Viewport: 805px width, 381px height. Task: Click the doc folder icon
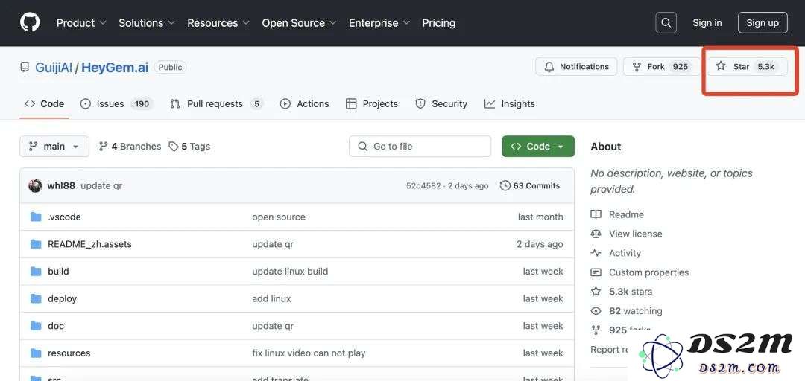[36, 326]
